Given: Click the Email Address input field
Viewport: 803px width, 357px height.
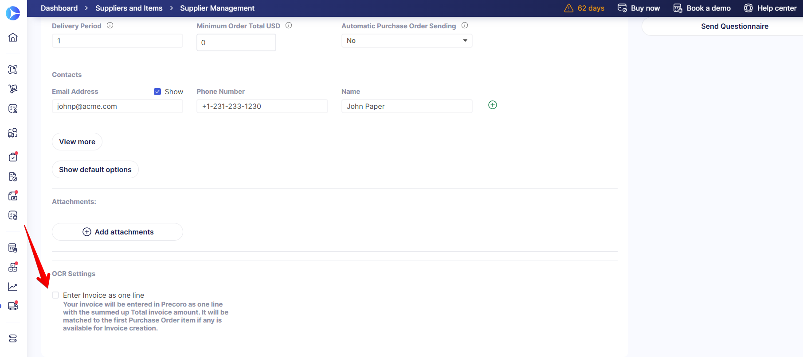Looking at the screenshot, I should pyautogui.click(x=118, y=106).
